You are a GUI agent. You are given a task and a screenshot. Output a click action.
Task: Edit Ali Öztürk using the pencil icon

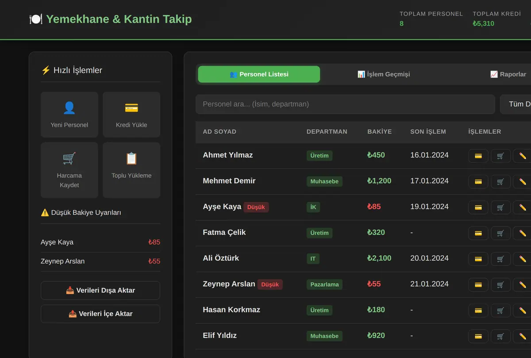(x=523, y=259)
